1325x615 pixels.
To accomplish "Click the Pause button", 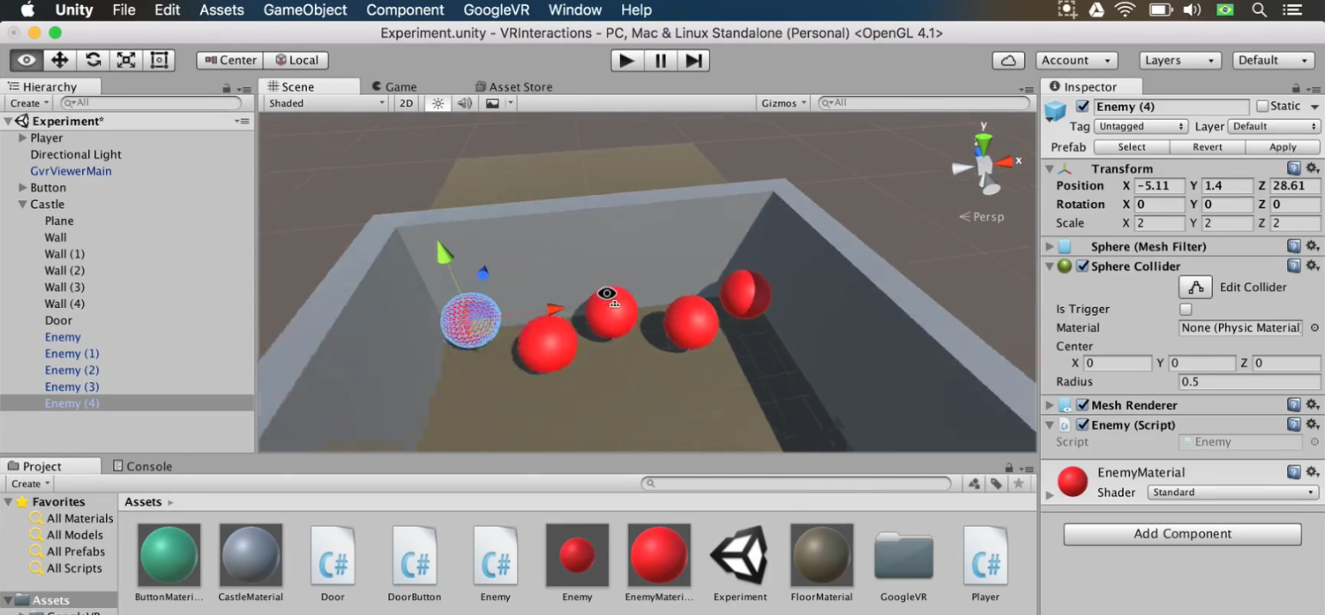I will pyautogui.click(x=659, y=60).
